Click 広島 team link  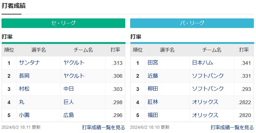69,115
